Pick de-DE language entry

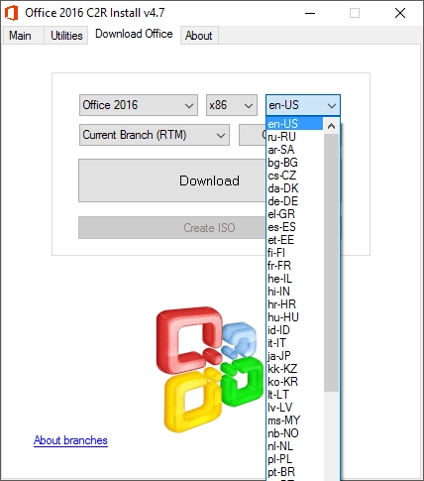click(x=294, y=201)
